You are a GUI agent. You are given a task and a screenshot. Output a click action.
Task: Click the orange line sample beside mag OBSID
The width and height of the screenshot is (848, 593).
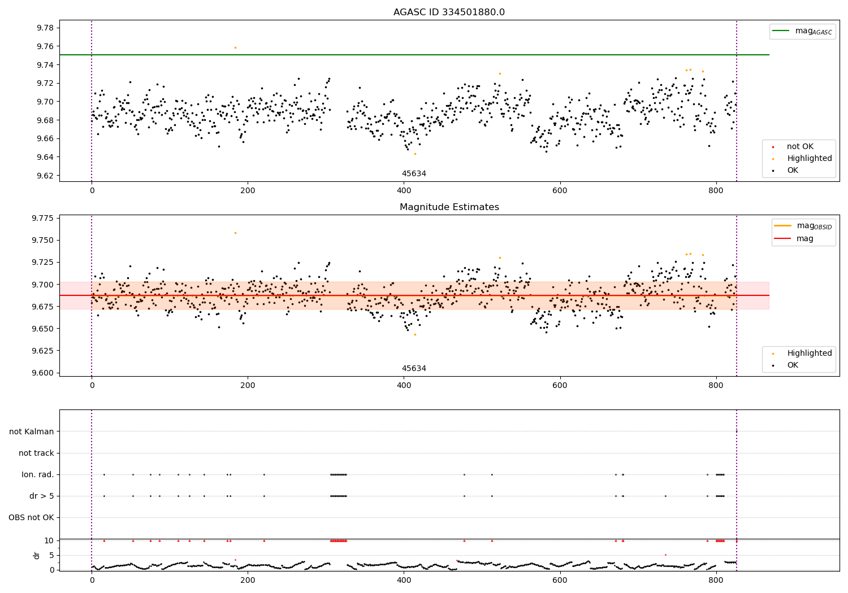tap(782, 226)
